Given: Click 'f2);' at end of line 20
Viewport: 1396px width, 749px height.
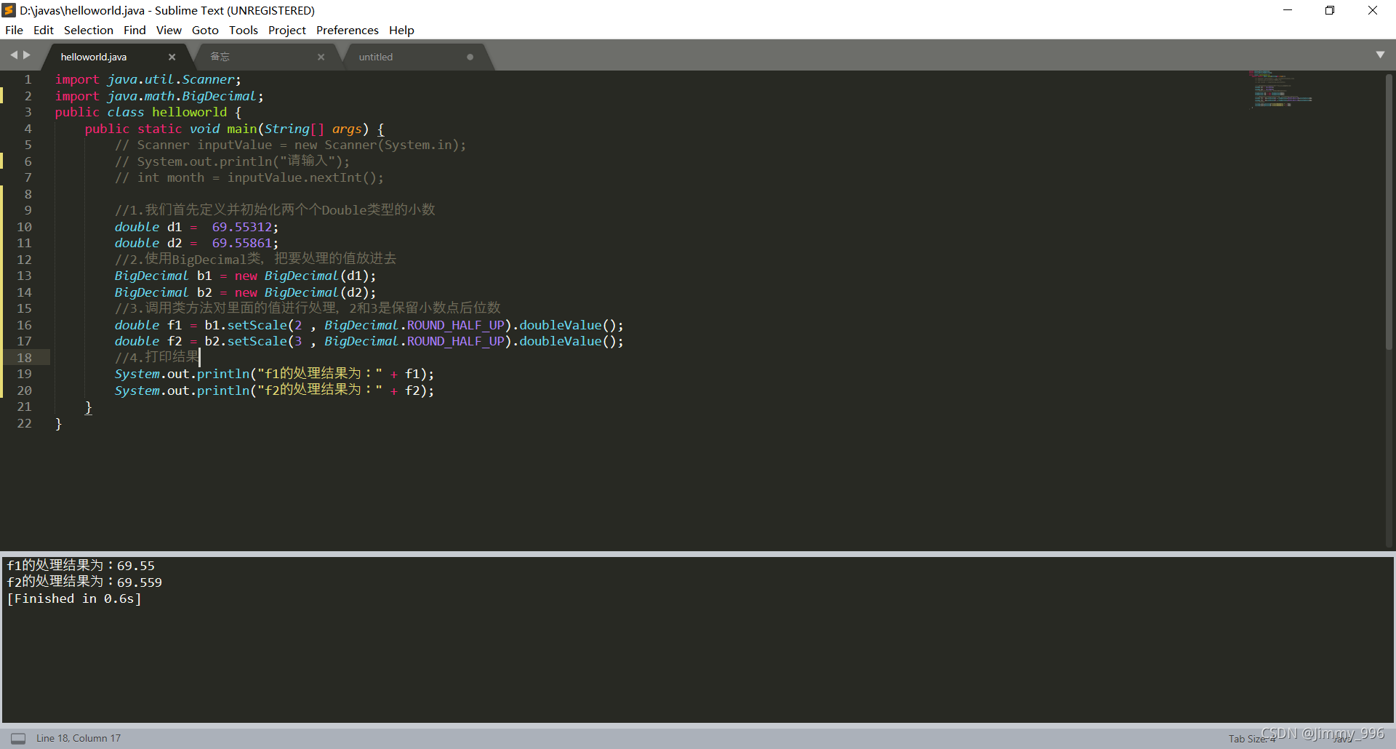Looking at the screenshot, I should coord(420,390).
